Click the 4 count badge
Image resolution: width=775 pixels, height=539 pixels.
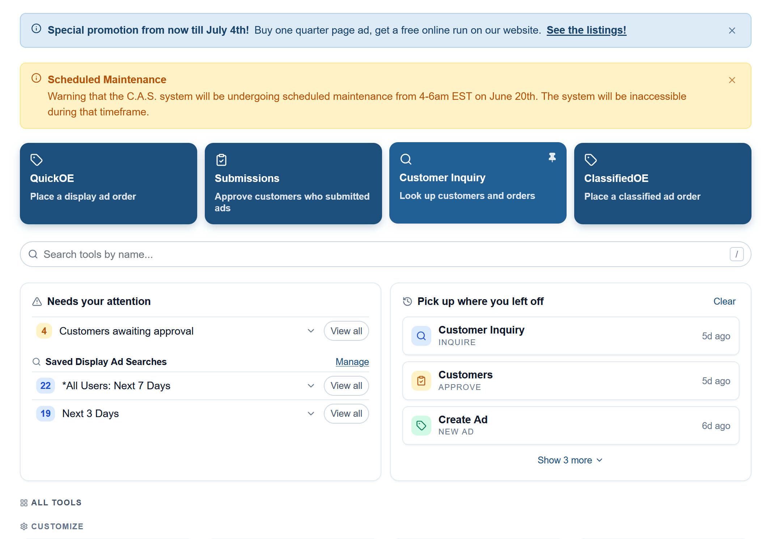pyautogui.click(x=44, y=331)
